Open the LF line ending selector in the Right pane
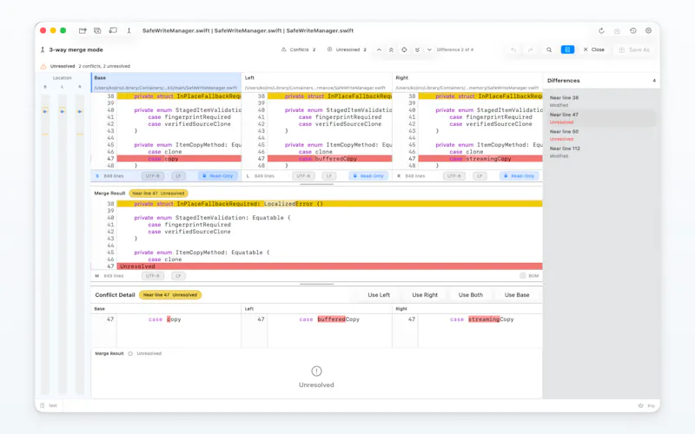Viewport: 695px width, 434px height. [480, 176]
